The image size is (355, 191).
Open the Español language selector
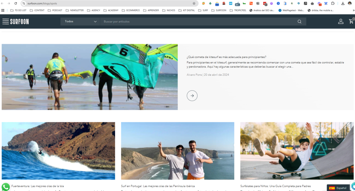(338, 188)
